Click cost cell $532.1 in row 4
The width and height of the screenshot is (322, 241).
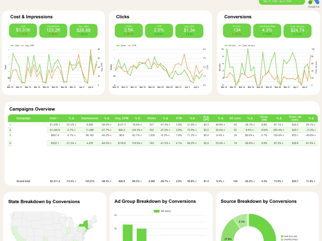(x=55, y=143)
